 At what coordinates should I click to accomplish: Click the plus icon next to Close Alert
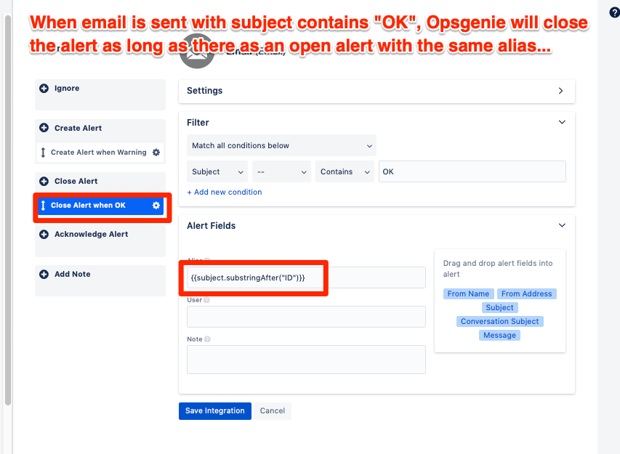coord(44,180)
